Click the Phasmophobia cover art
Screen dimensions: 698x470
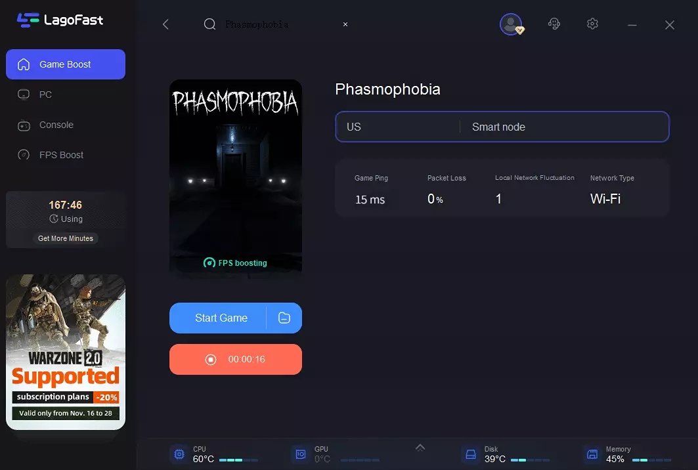[236, 176]
